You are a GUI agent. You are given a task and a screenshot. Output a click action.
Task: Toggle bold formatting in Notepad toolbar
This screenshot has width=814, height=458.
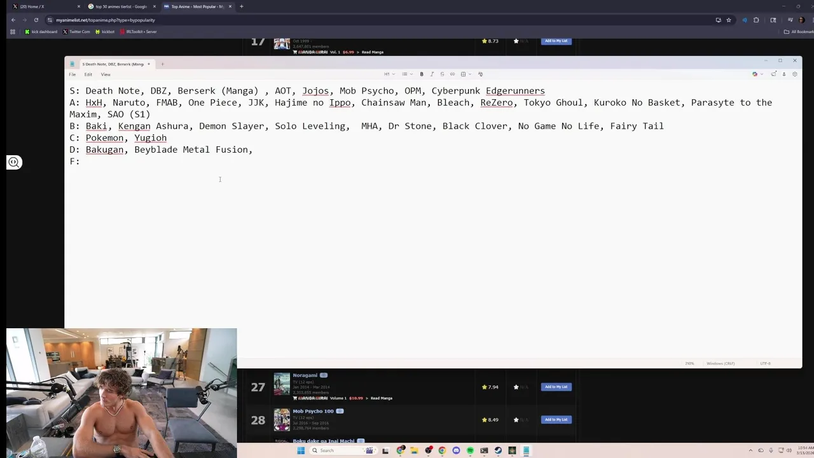[422, 74]
